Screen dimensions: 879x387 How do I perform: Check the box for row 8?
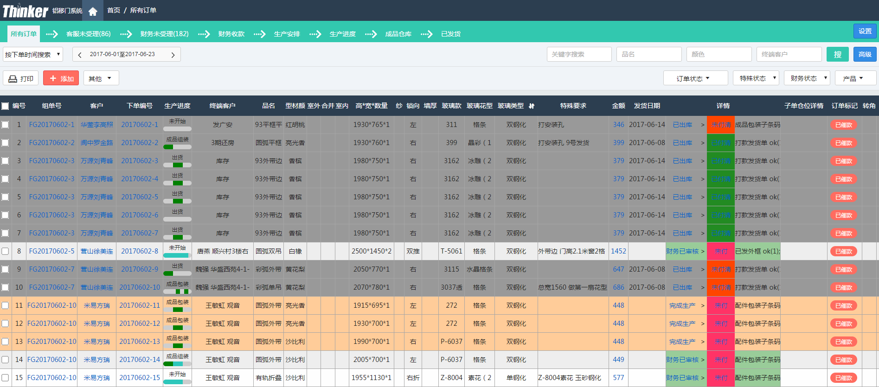[5, 251]
